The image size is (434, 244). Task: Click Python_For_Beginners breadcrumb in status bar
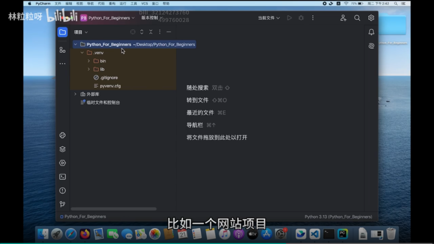83,217
